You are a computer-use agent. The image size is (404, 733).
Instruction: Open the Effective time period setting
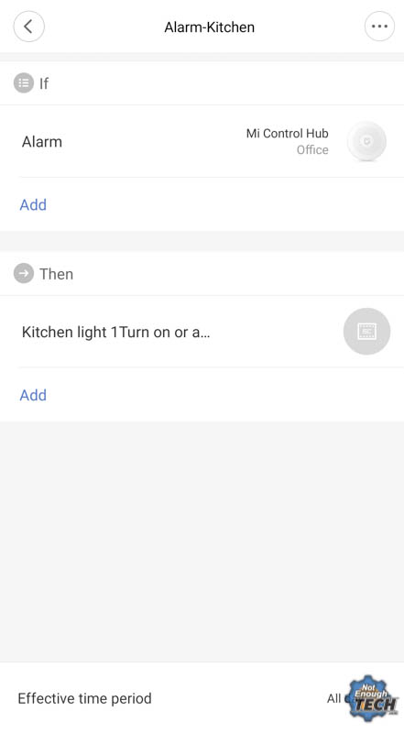point(202,698)
